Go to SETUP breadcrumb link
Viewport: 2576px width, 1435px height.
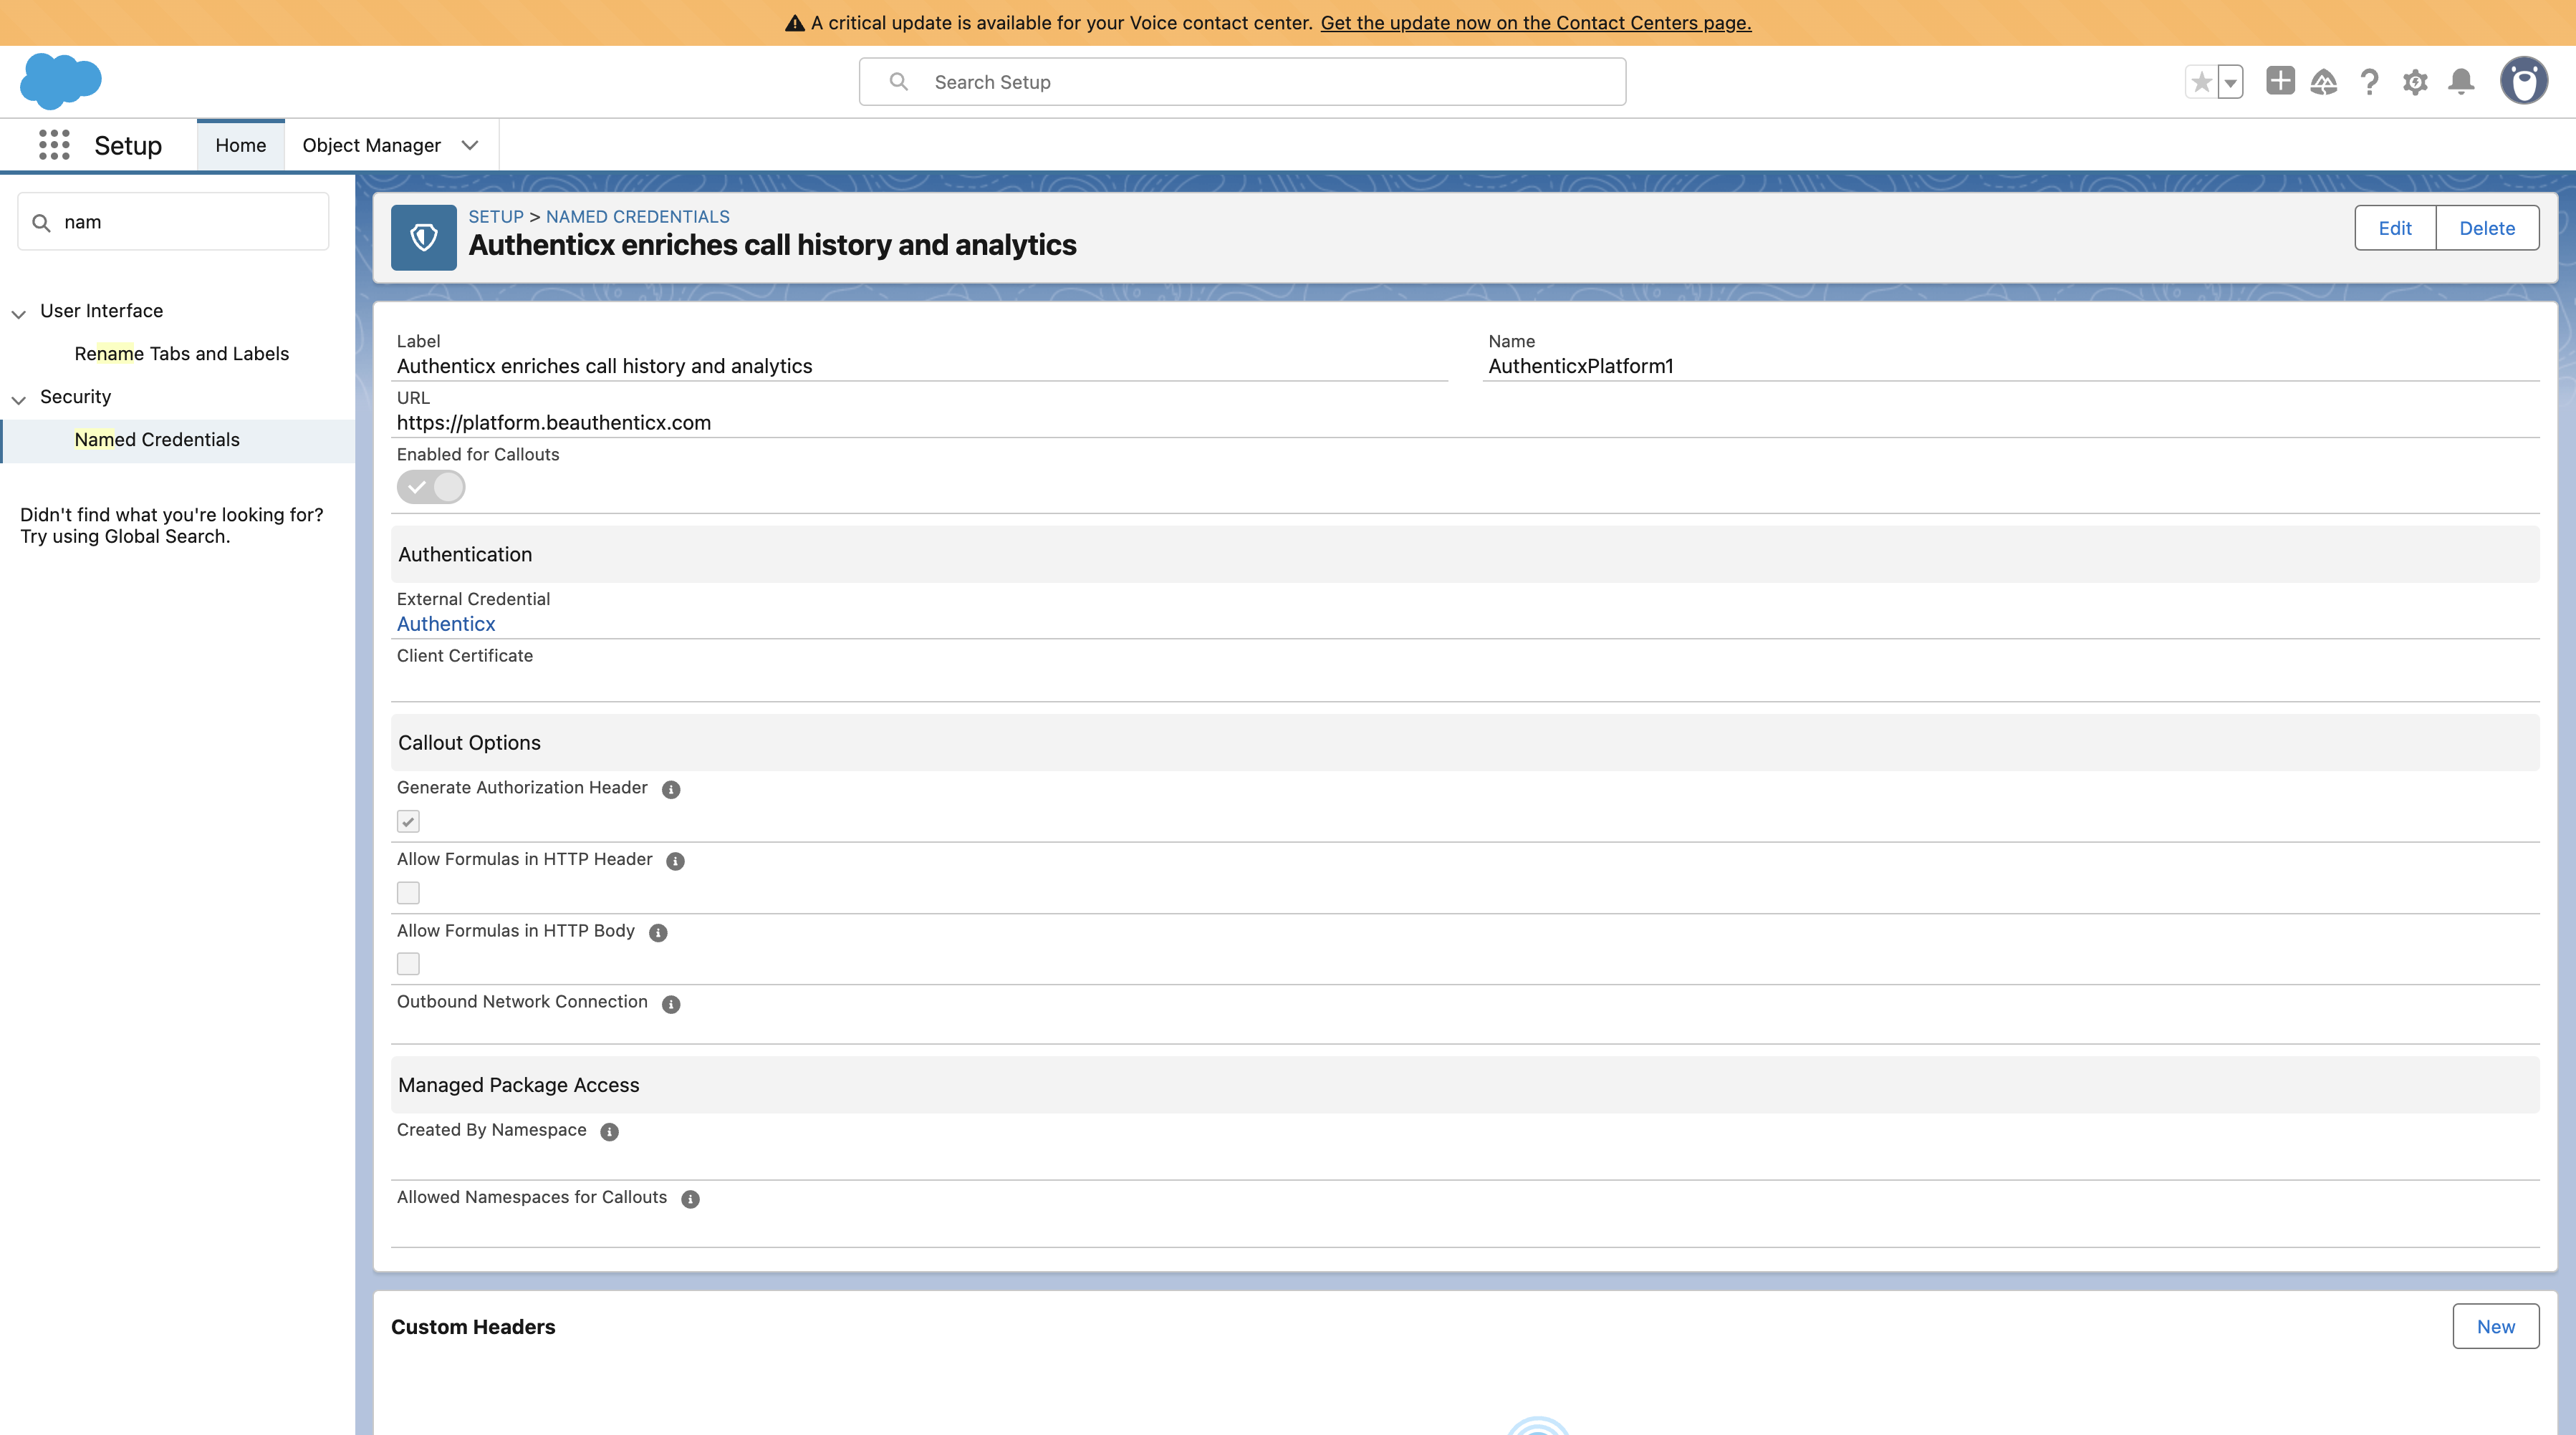[x=496, y=217]
